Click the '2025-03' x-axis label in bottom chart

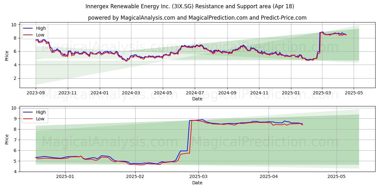[199, 177]
